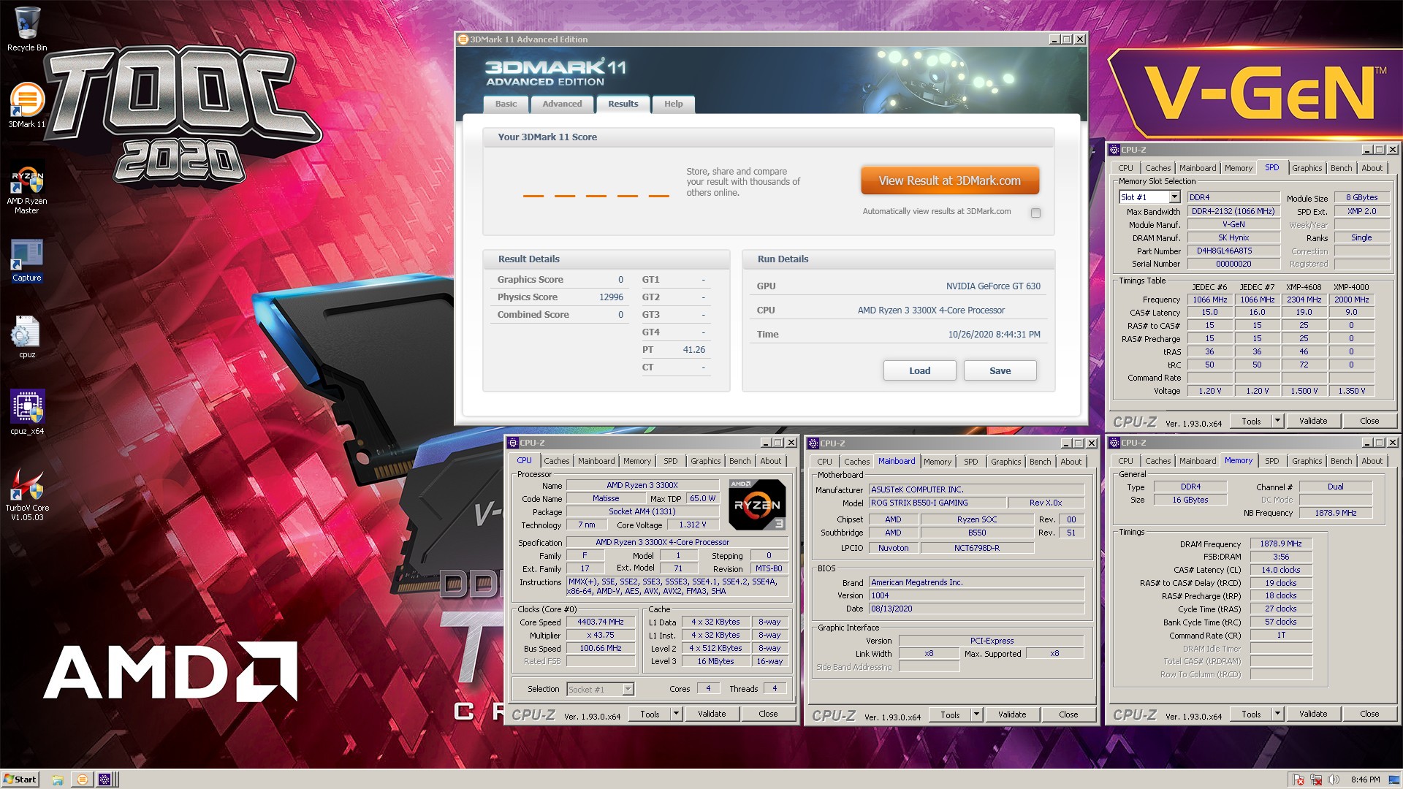The width and height of the screenshot is (1403, 789).
Task: Click Validate in the SPD CPU-Z window
Action: [1312, 421]
